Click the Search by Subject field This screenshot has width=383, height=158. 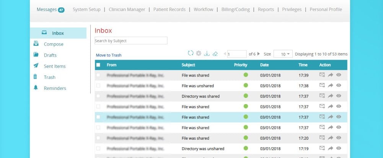[131, 41]
